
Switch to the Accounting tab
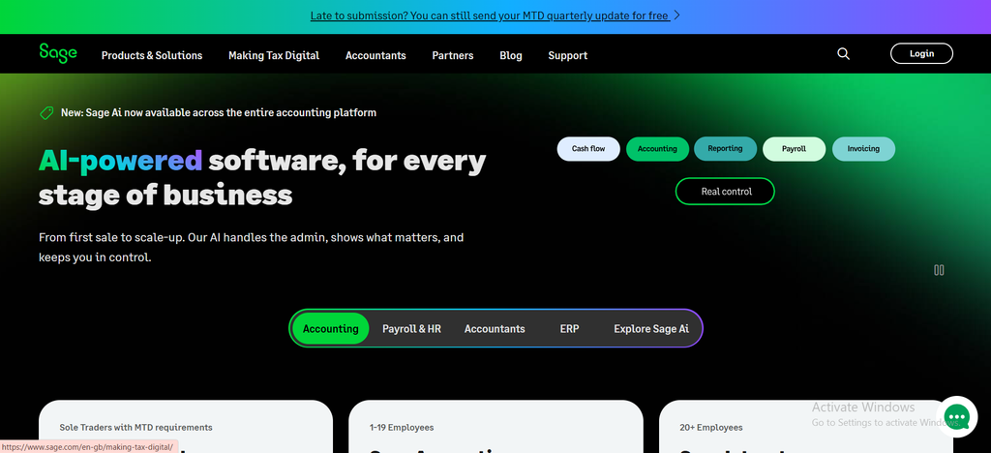click(331, 328)
